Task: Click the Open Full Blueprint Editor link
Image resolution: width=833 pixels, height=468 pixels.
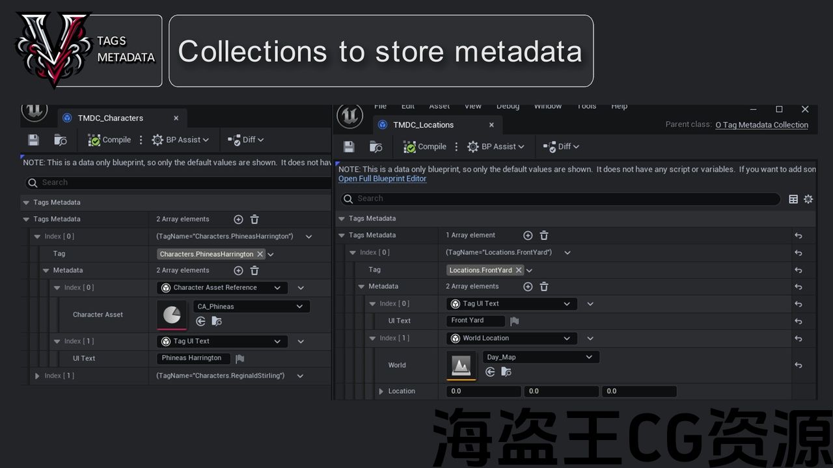Action: [382, 179]
